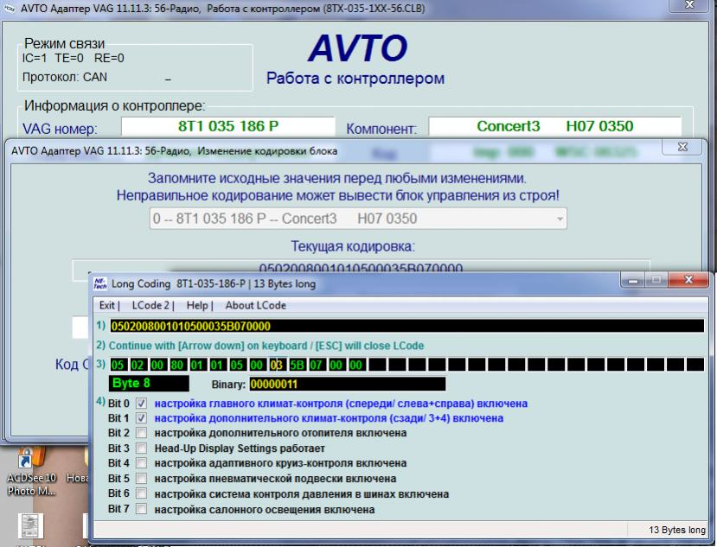Click the Byte 8 label box

point(149,384)
